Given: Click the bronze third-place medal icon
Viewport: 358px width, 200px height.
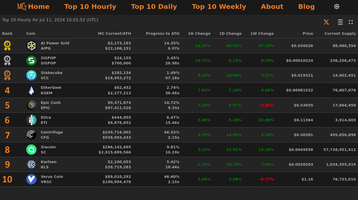Looking at the screenshot, I should tap(7, 76).
